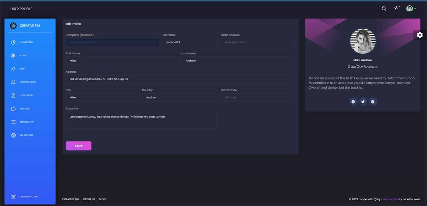This screenshot has height=206, width=427.
Task: Open Typography via its sidebar icon
Action: click(x=13, y=122)
